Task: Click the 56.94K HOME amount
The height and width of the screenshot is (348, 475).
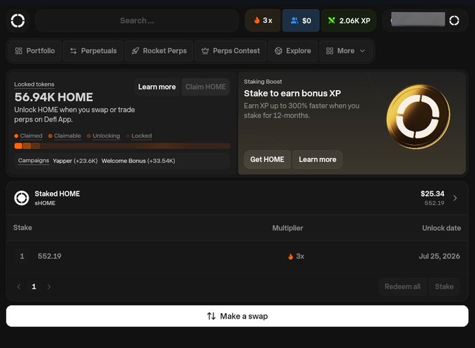Action: (54, 97)
